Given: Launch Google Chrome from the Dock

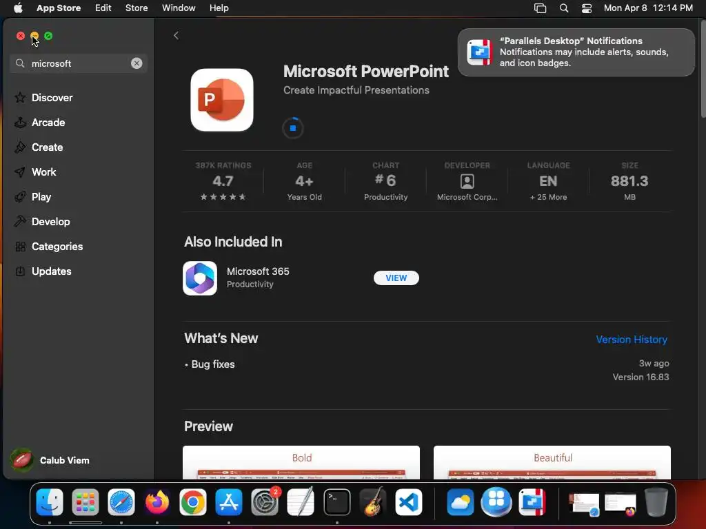Looking at the screenshot, I should click(193, 502).
